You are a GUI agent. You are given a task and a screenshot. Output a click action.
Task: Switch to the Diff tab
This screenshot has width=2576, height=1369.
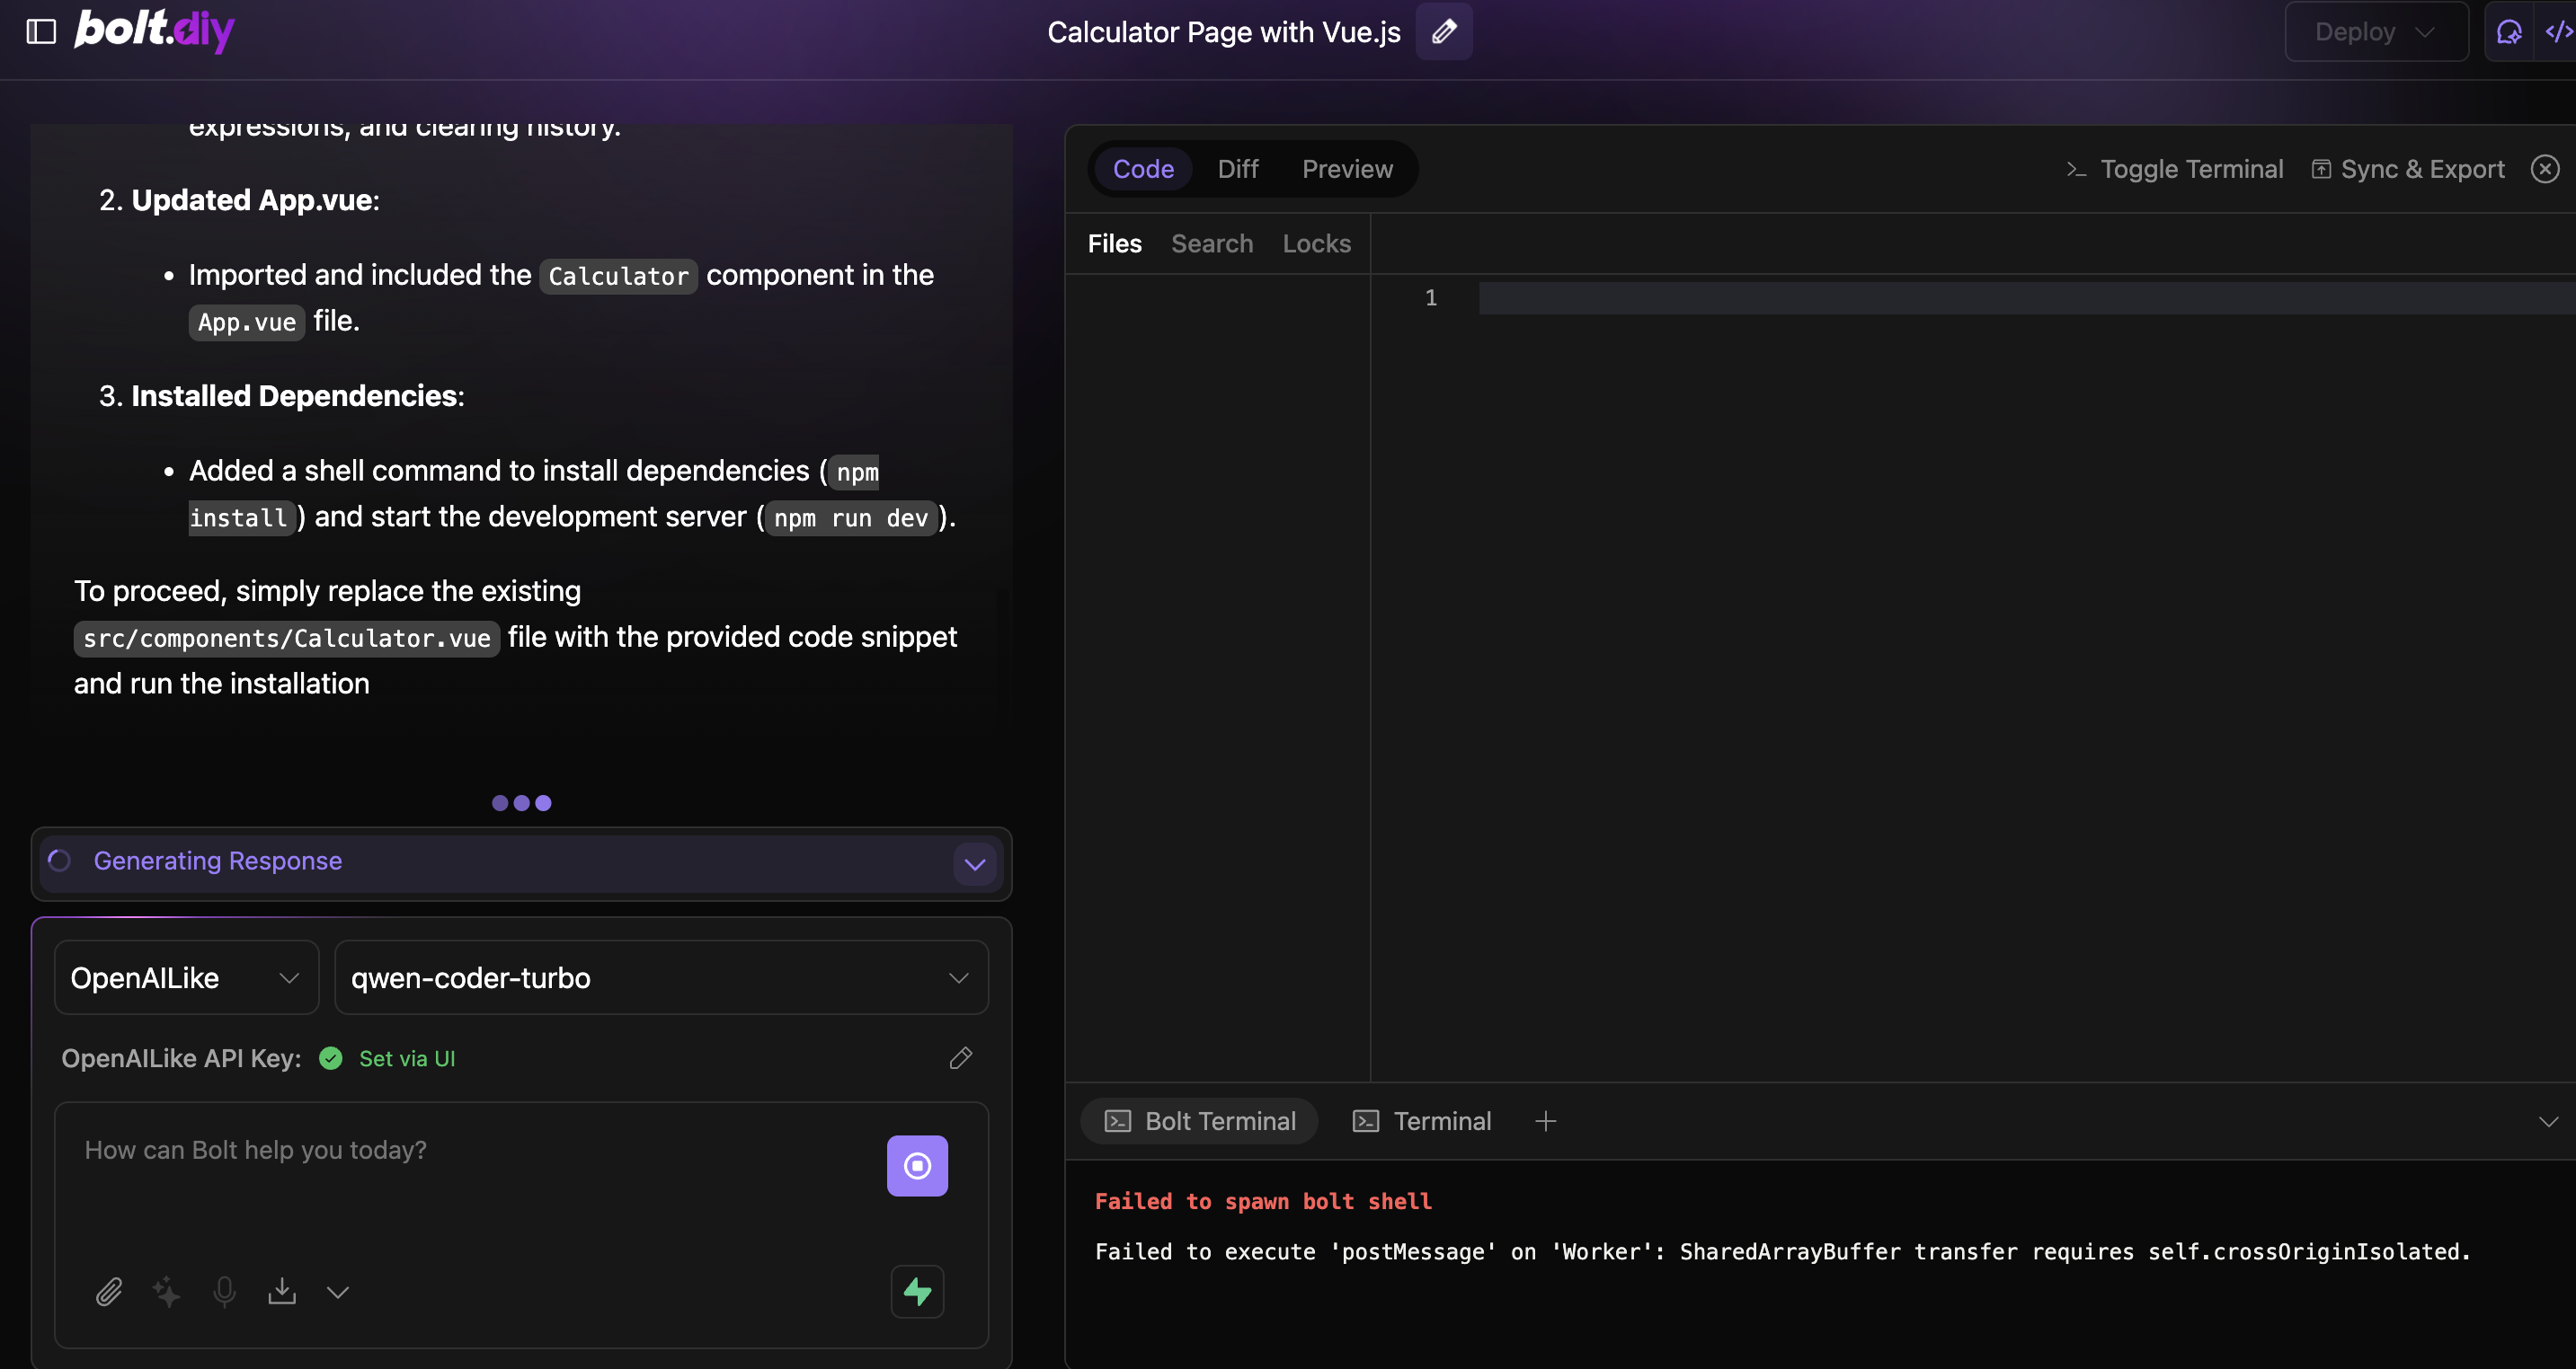1237,169
